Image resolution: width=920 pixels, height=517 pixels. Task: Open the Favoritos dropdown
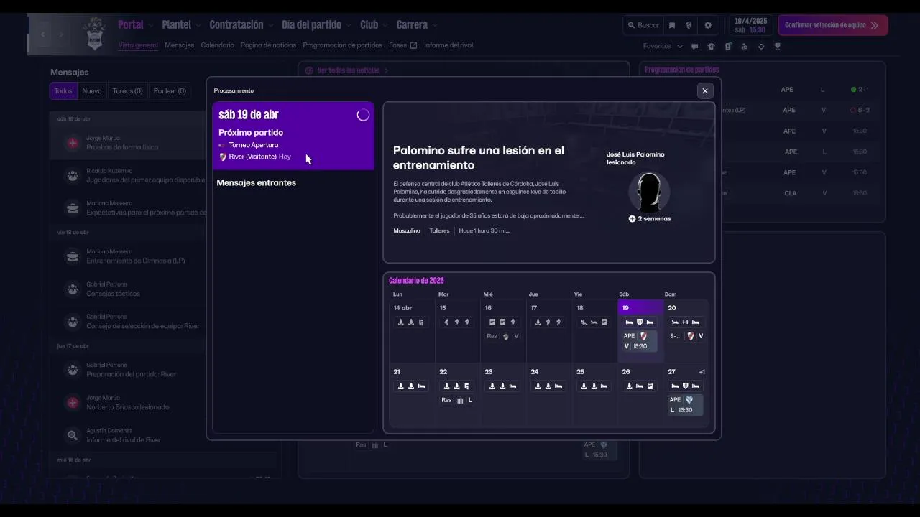point(663,46)
